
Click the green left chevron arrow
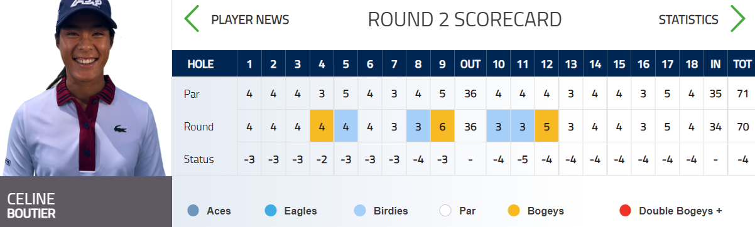191,19
